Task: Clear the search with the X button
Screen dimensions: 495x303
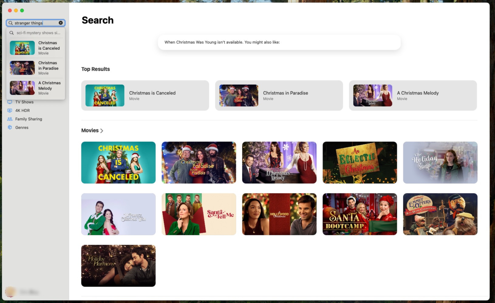Action: tap(61, 23)
